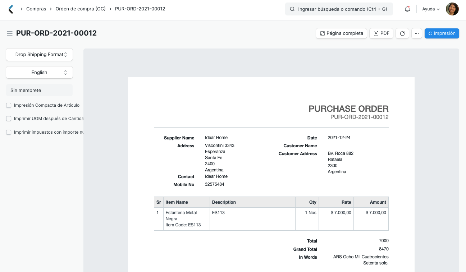Viewport: 466px width, 272px height.
Task: Click the search magnifier icon
Action: [292, 9]
